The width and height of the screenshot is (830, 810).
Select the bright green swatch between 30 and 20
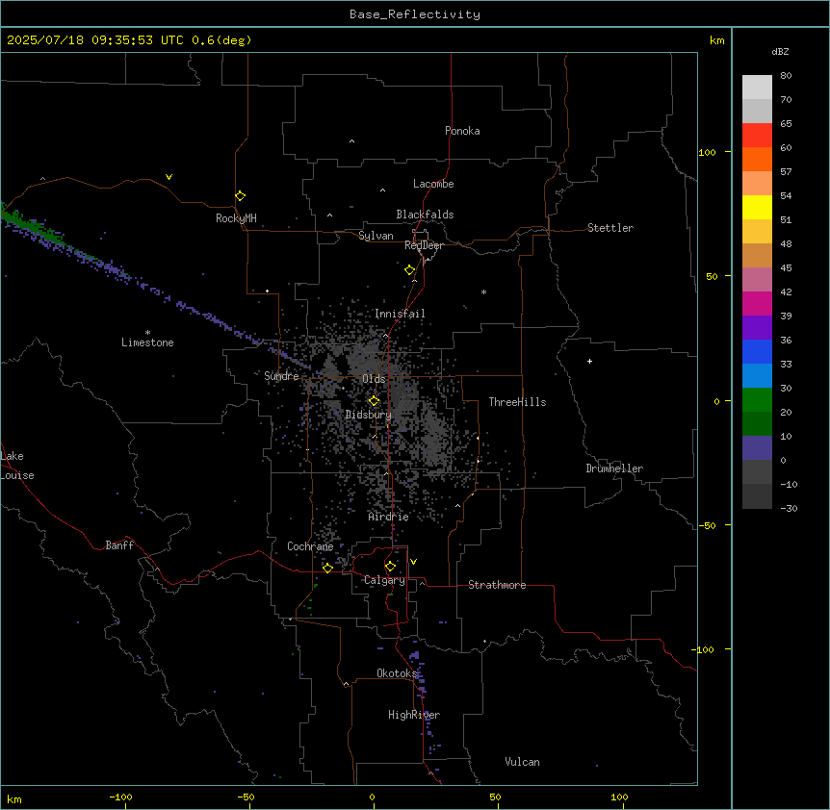coord(757,400)
